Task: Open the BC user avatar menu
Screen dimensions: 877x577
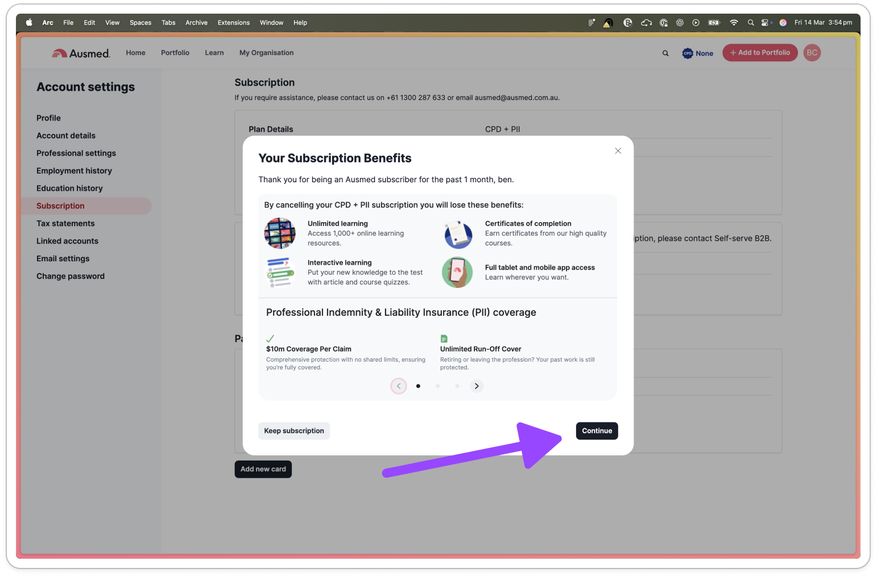Action: pyautogui.click(x=812, y=53)
